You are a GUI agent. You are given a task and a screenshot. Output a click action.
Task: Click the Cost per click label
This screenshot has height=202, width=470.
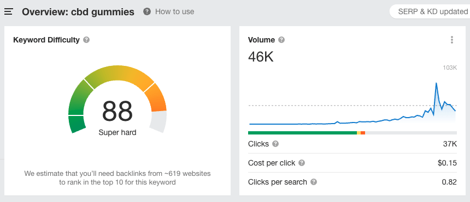(x=272, y=163)
